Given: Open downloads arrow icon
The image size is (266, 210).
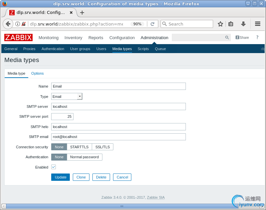Looking at the screenshot, I should coord(243,24).
